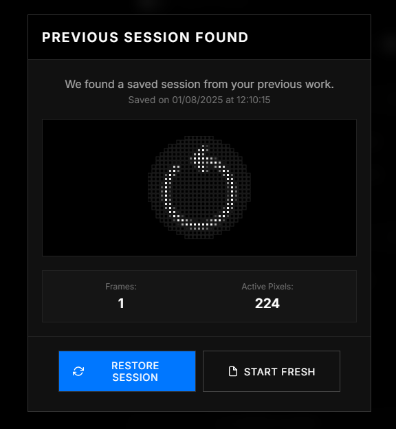Click the START FRESH label text
The height and width of the screenshot is (429, 396).
pyautogui.click(x=279, y=372)
